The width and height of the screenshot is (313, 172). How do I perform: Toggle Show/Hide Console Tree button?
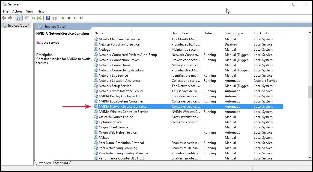[x=19, y=18]
